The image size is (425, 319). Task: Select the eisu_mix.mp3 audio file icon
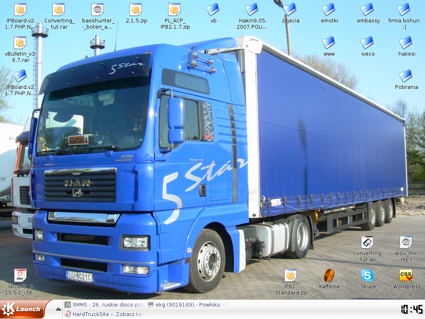click(406, 242)
